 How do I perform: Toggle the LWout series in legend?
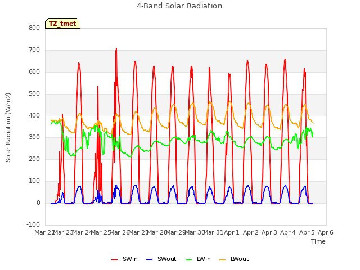click(x=234, y=259)
